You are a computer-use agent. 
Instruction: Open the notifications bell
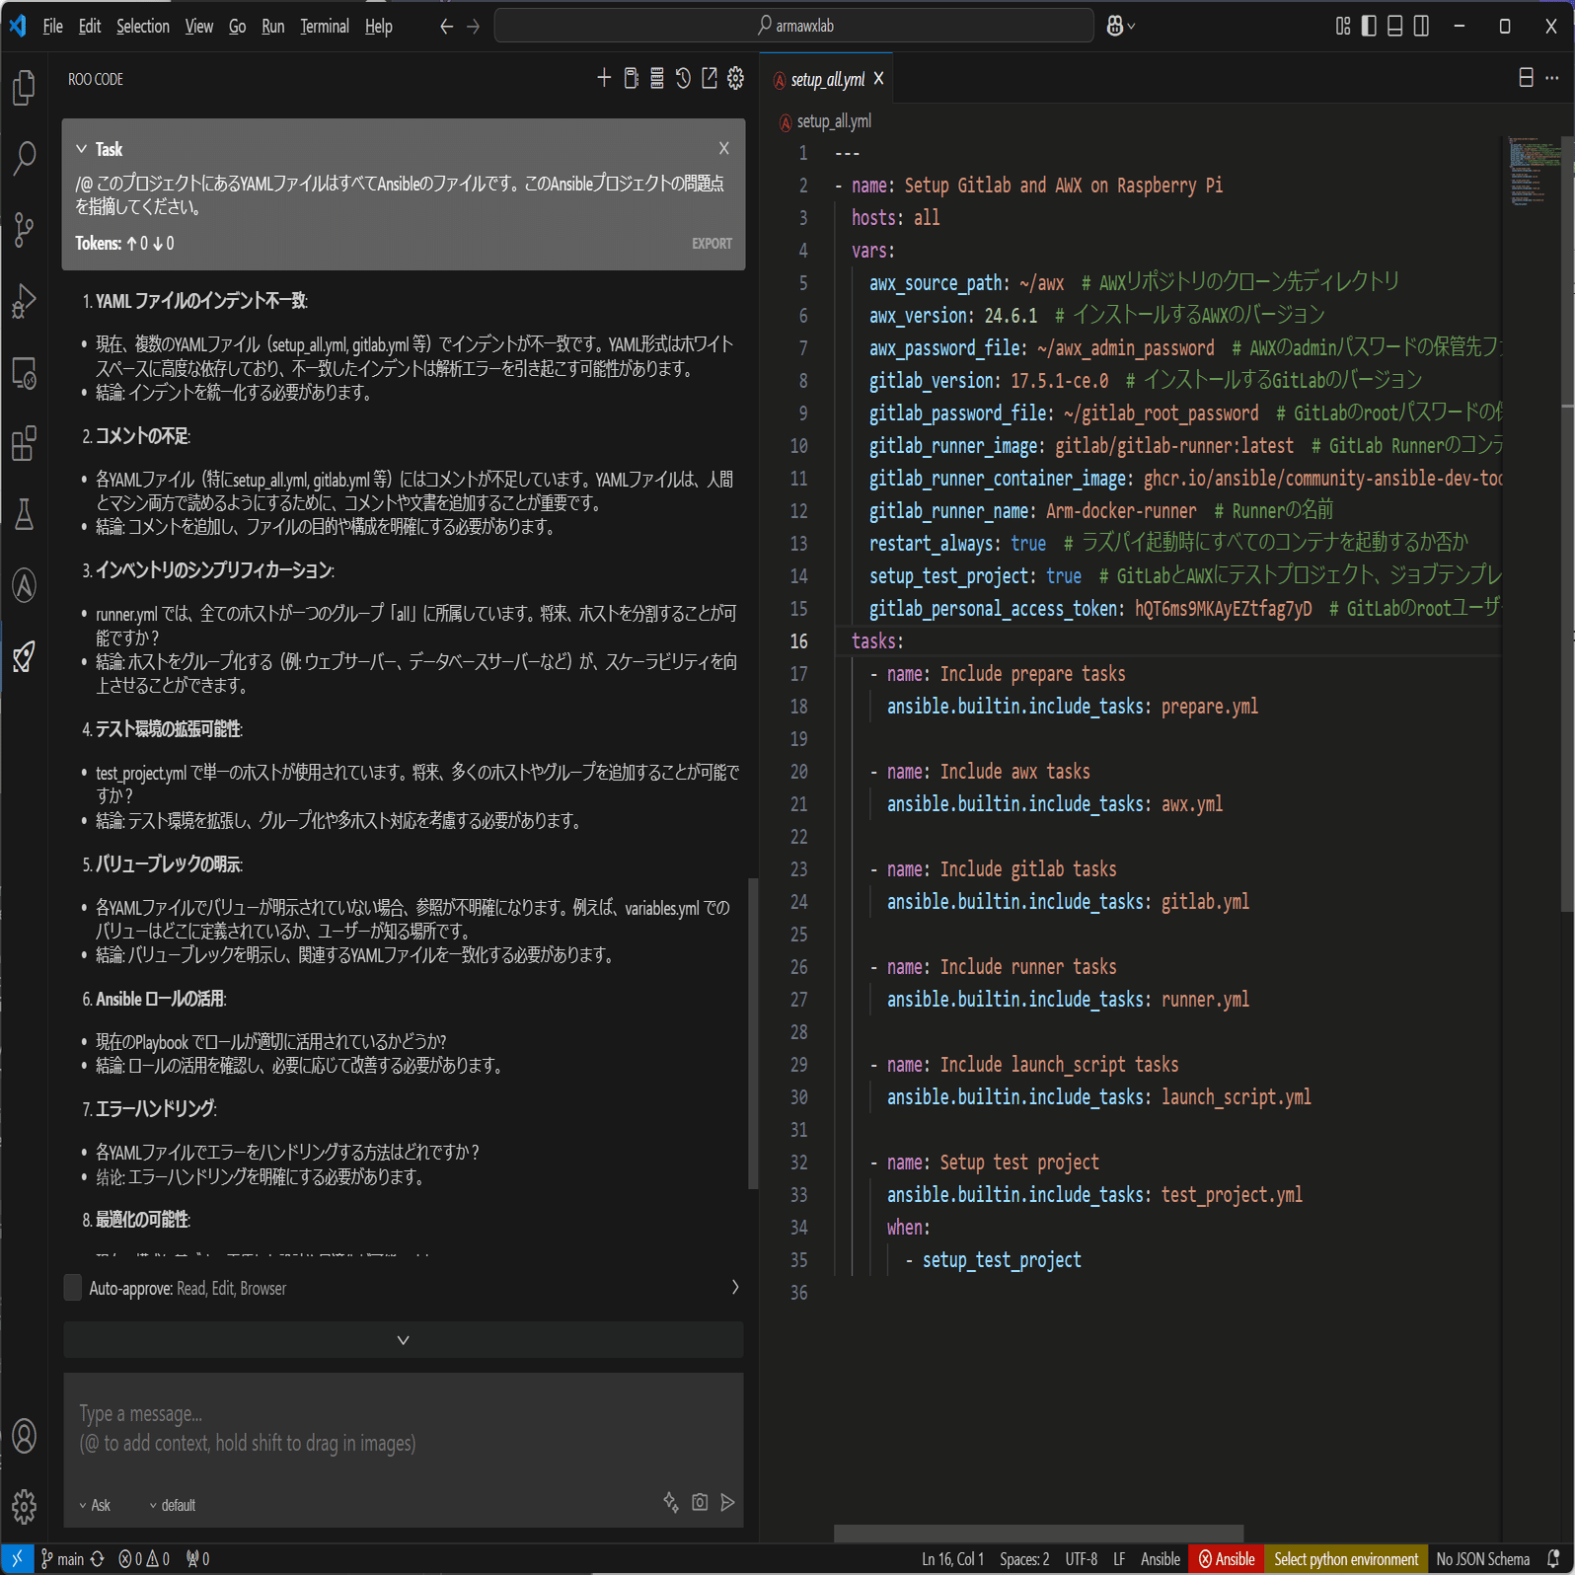pos(1554,1559)
